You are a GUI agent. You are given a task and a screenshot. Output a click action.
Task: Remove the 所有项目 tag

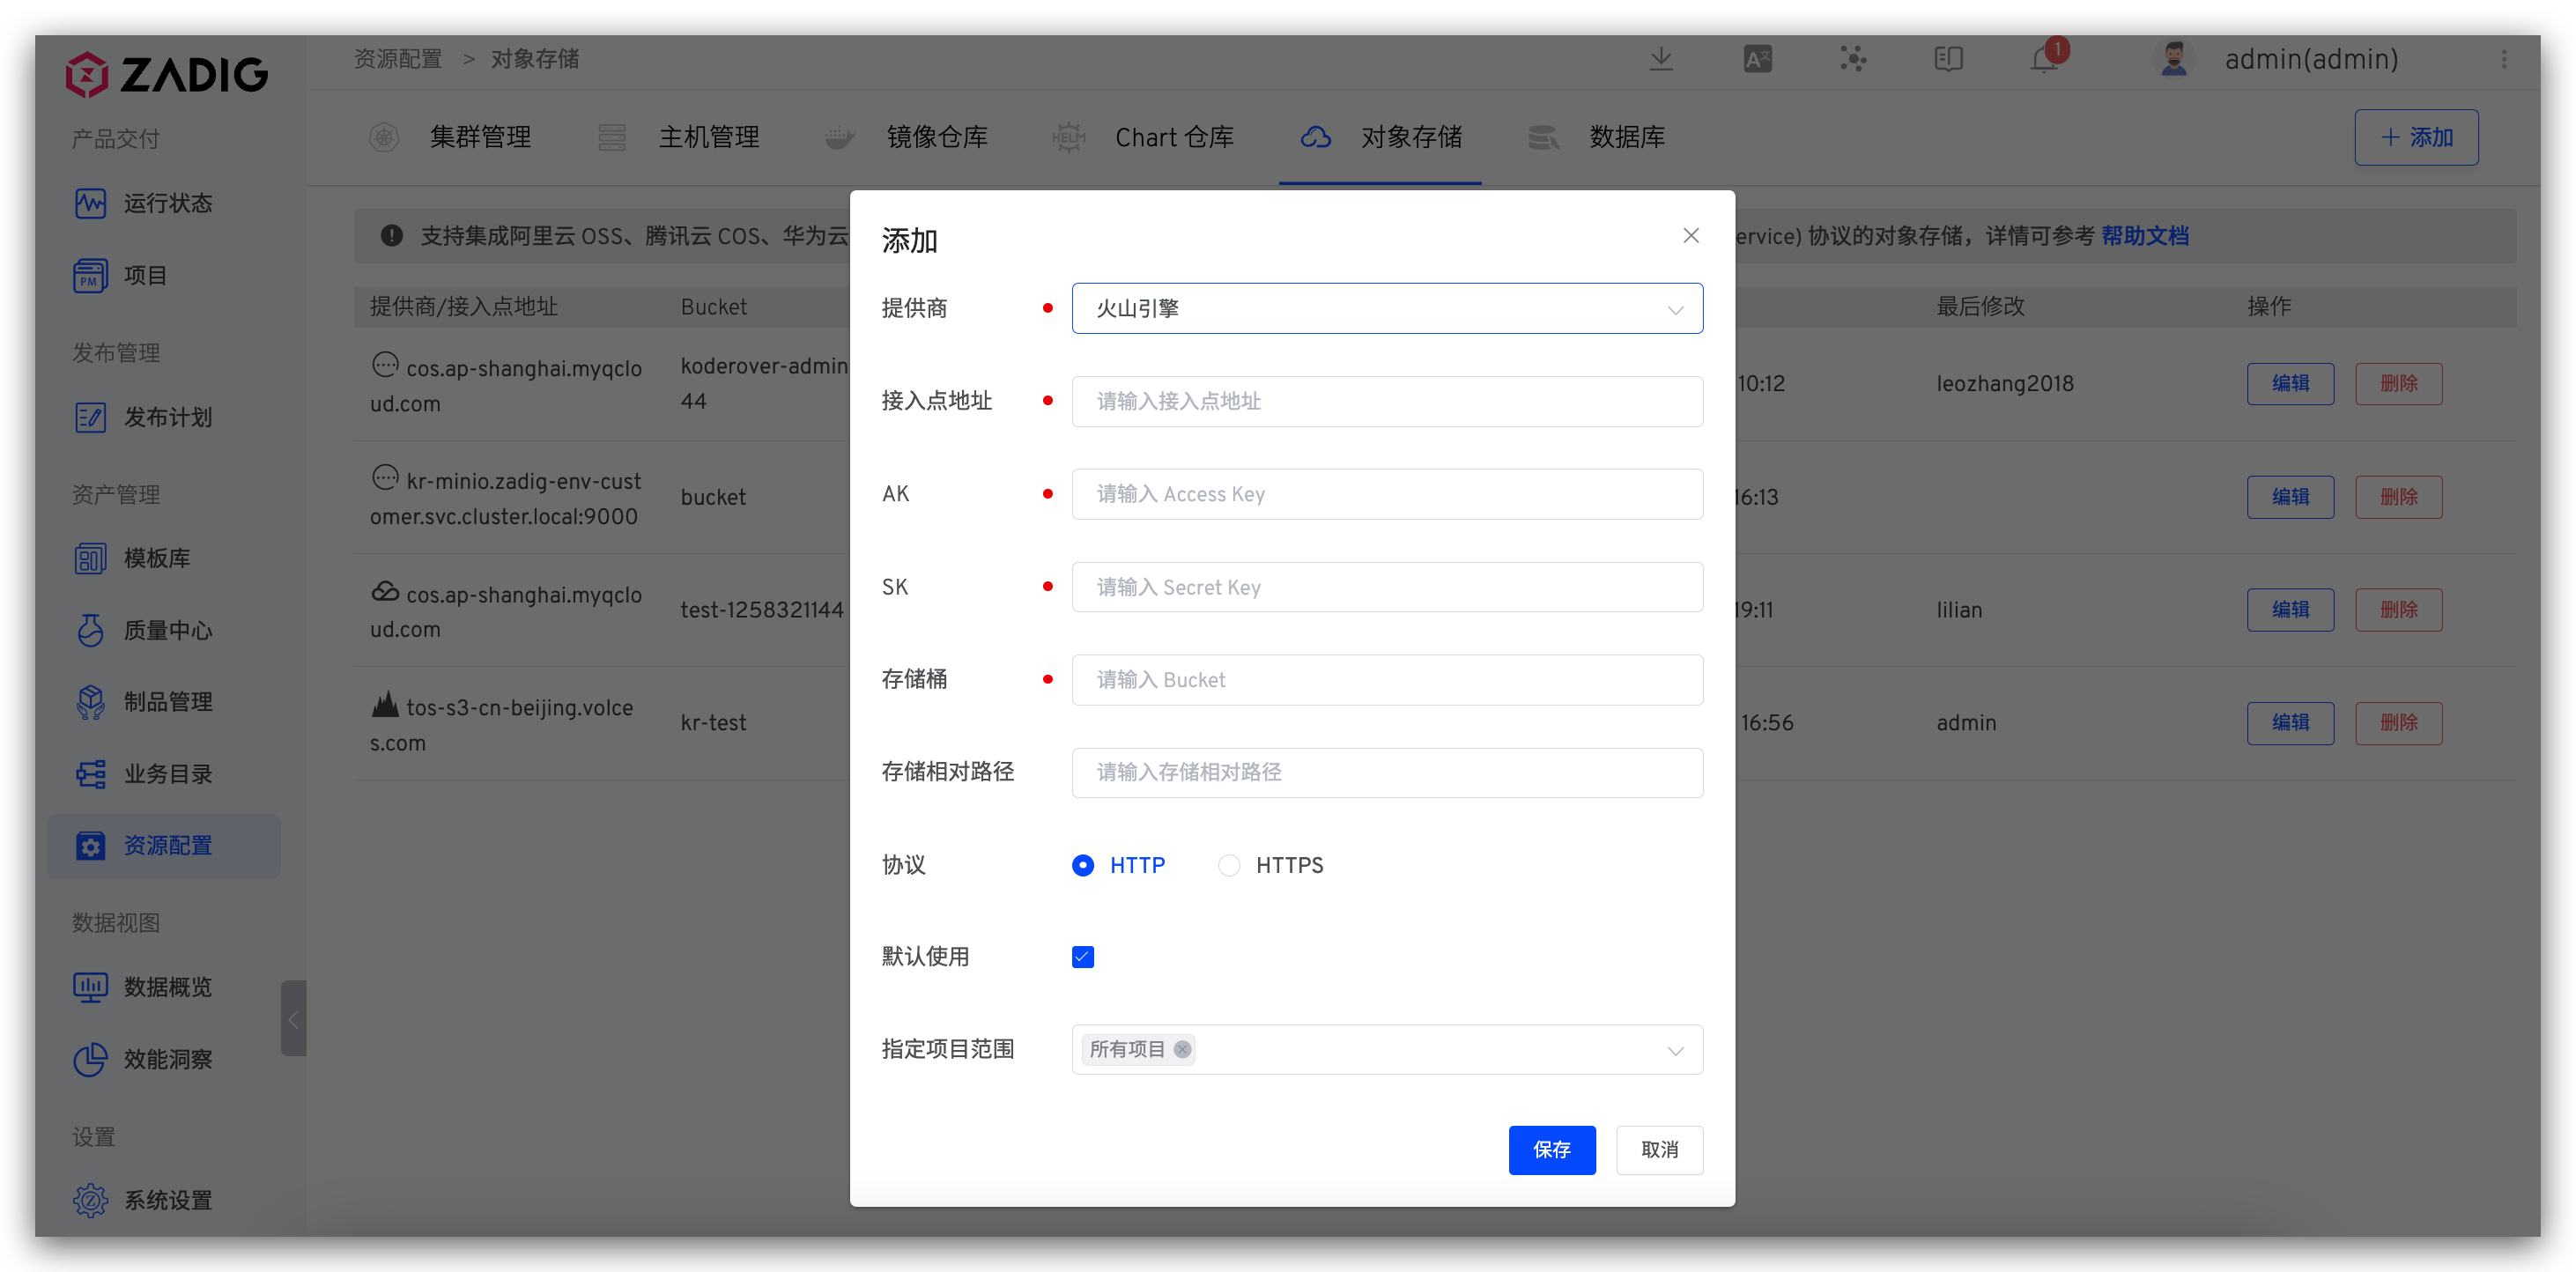1182,1049
